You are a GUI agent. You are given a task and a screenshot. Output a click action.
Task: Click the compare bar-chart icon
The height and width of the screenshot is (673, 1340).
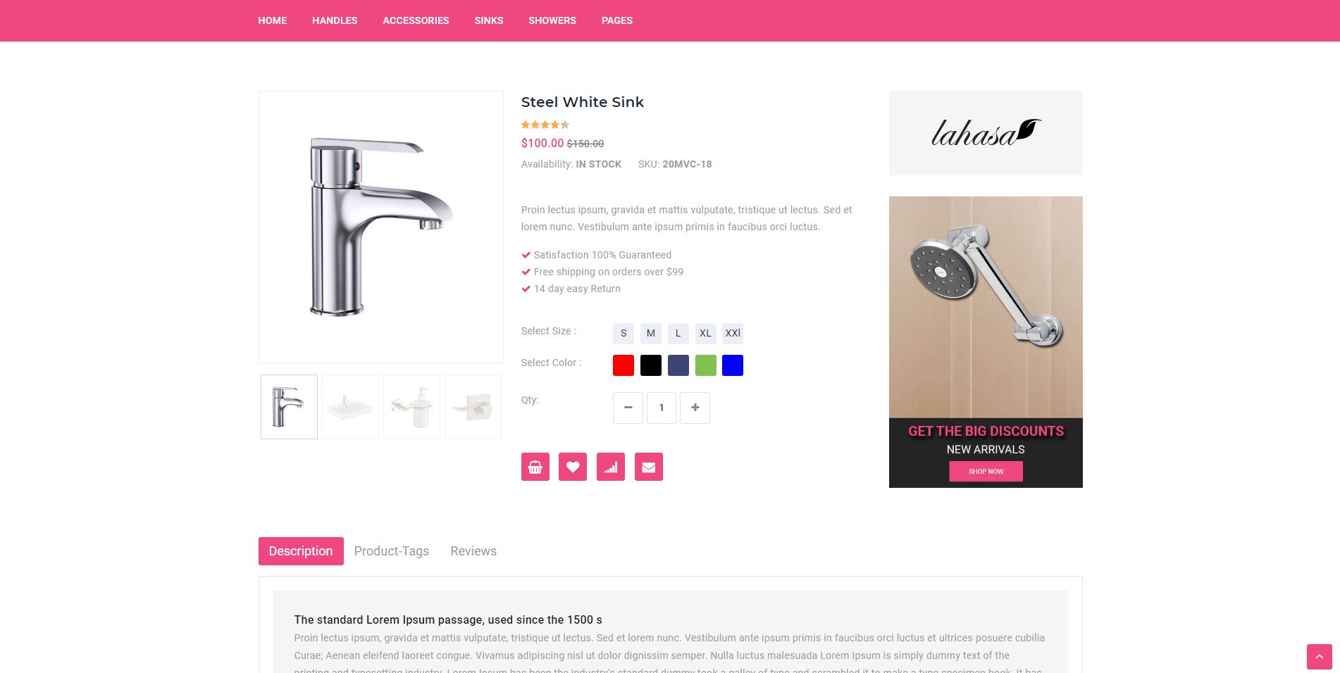[x=611, y=467]
